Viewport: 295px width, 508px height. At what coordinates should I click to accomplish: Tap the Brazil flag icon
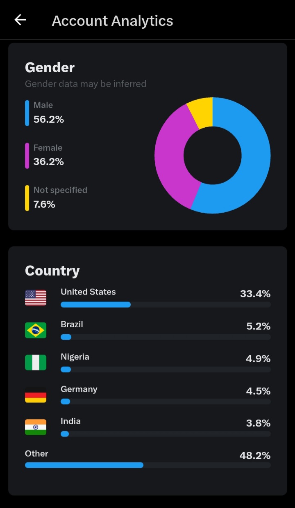[36, 330]
